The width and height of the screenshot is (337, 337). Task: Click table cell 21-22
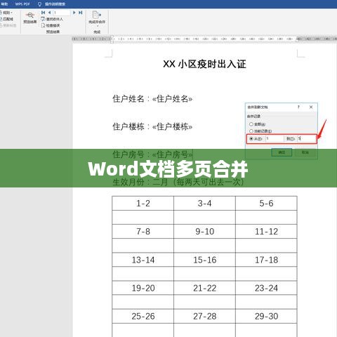click(x=204, y=288)
